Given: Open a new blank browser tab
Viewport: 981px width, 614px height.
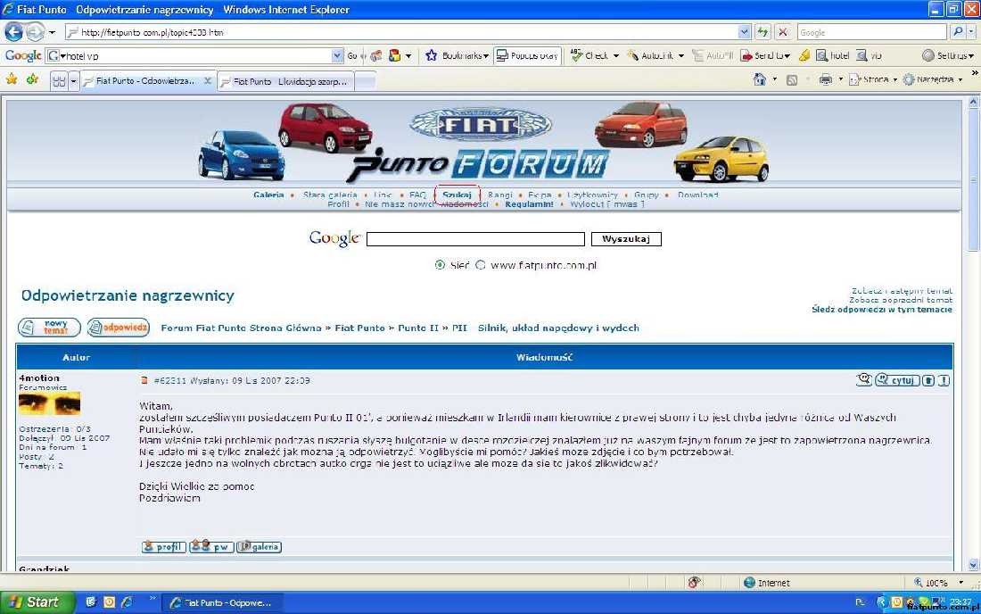Looking at the screenshot, I should pyautogui.click(x=366, y=81).
